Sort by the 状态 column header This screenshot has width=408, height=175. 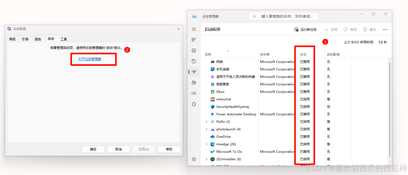tap(303, 55)
